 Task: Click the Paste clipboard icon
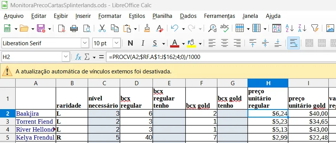[127, 28]
